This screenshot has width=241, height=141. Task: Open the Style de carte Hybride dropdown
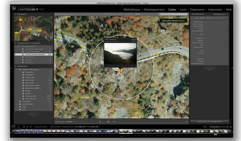pyautogui.click(x=70, y=121)
